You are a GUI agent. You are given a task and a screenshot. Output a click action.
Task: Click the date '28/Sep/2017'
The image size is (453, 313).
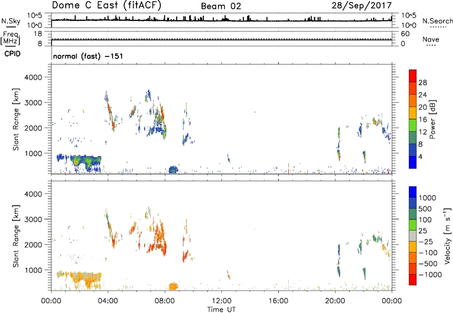coord(361,5)
